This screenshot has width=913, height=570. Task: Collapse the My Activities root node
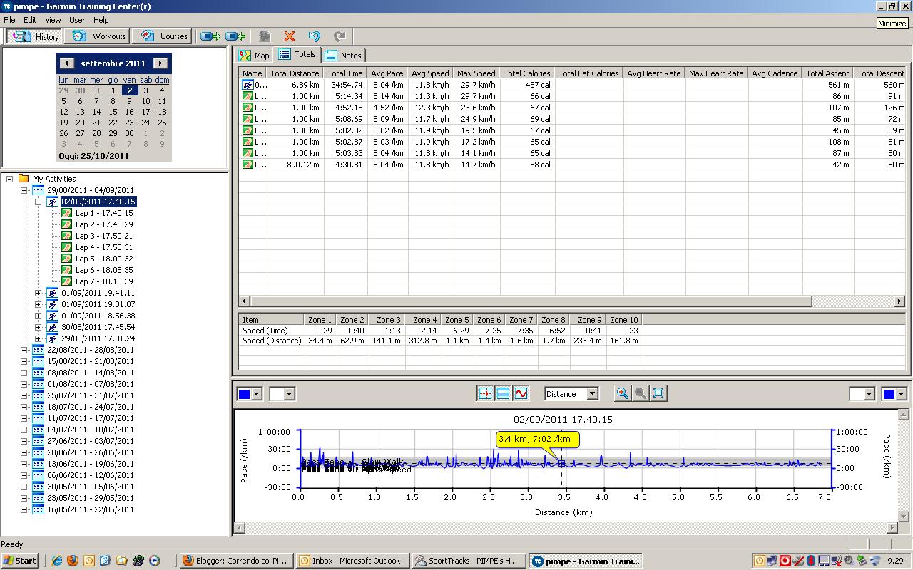[x=9, y=179]
